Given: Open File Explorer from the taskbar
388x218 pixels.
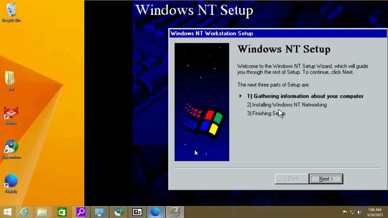Looking at the screenshot, I should pos(42,212).
